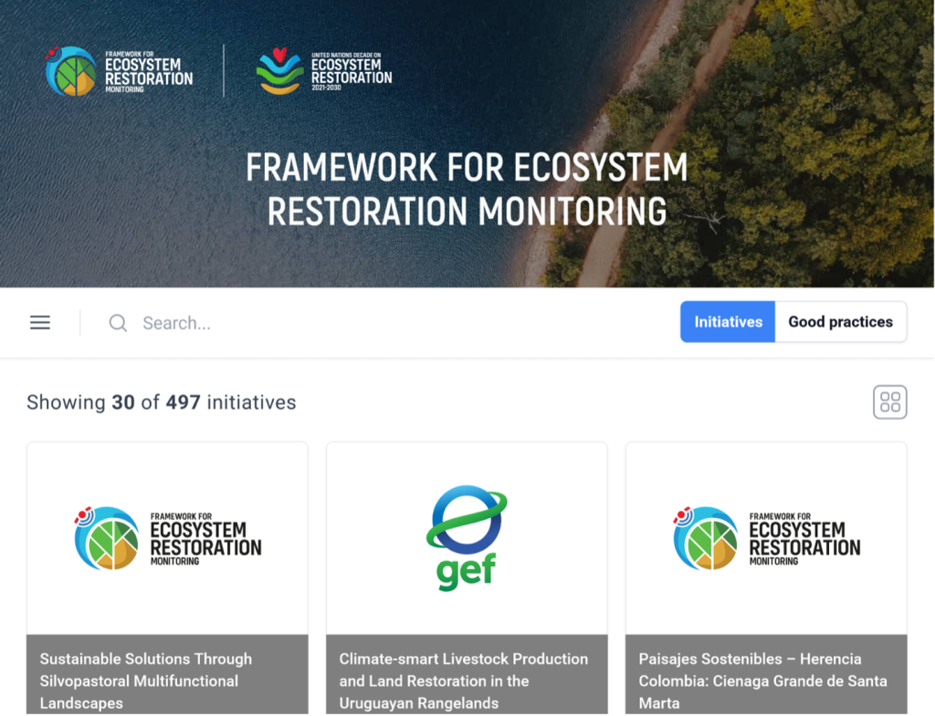Switch to the Initiatives tab

tap(728, 322)
